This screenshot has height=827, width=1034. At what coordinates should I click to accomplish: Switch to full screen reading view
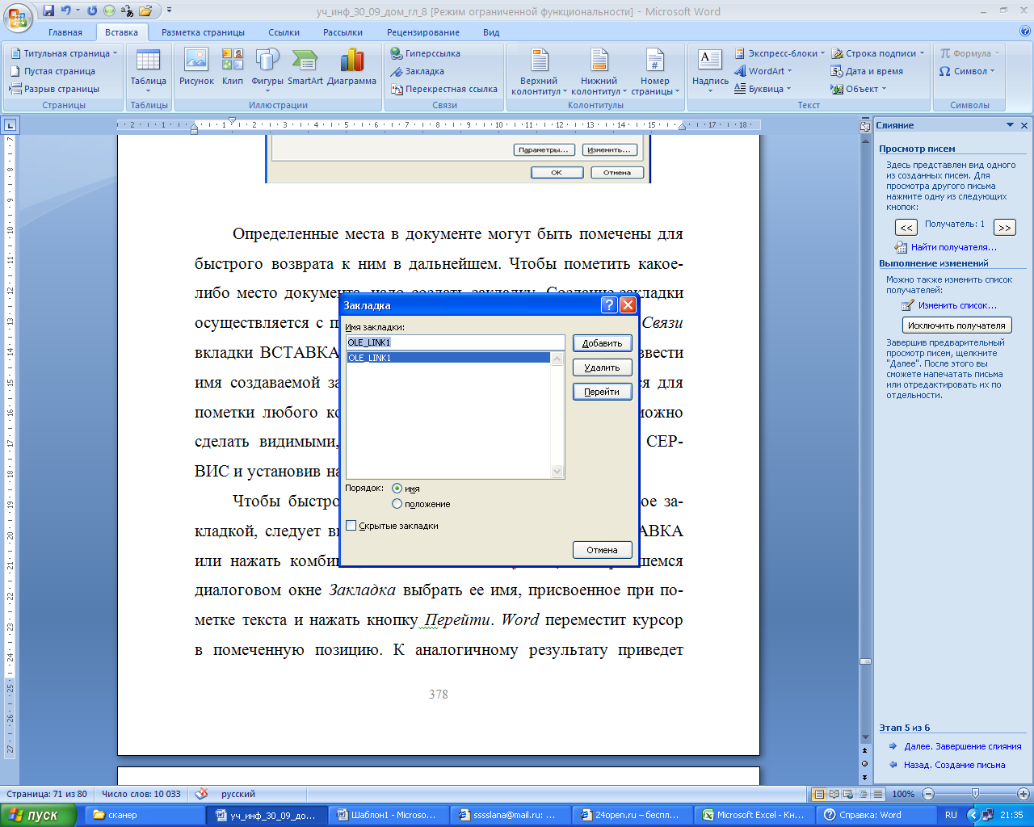[834, 794]
